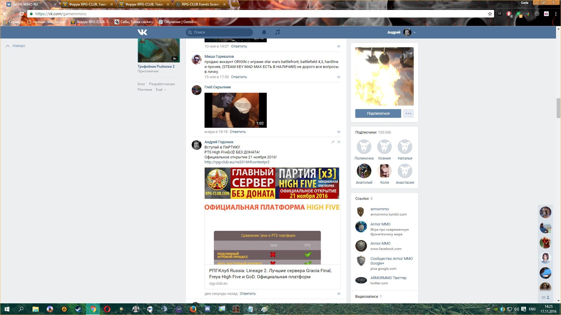The image size is (561, 315).
Task: Click the VK logo in header
Action: tap(142, 32)
